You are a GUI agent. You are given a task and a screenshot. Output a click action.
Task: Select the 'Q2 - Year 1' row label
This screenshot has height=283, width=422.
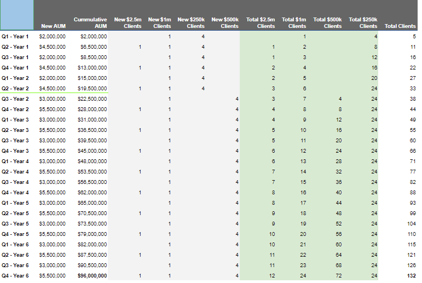15,47
